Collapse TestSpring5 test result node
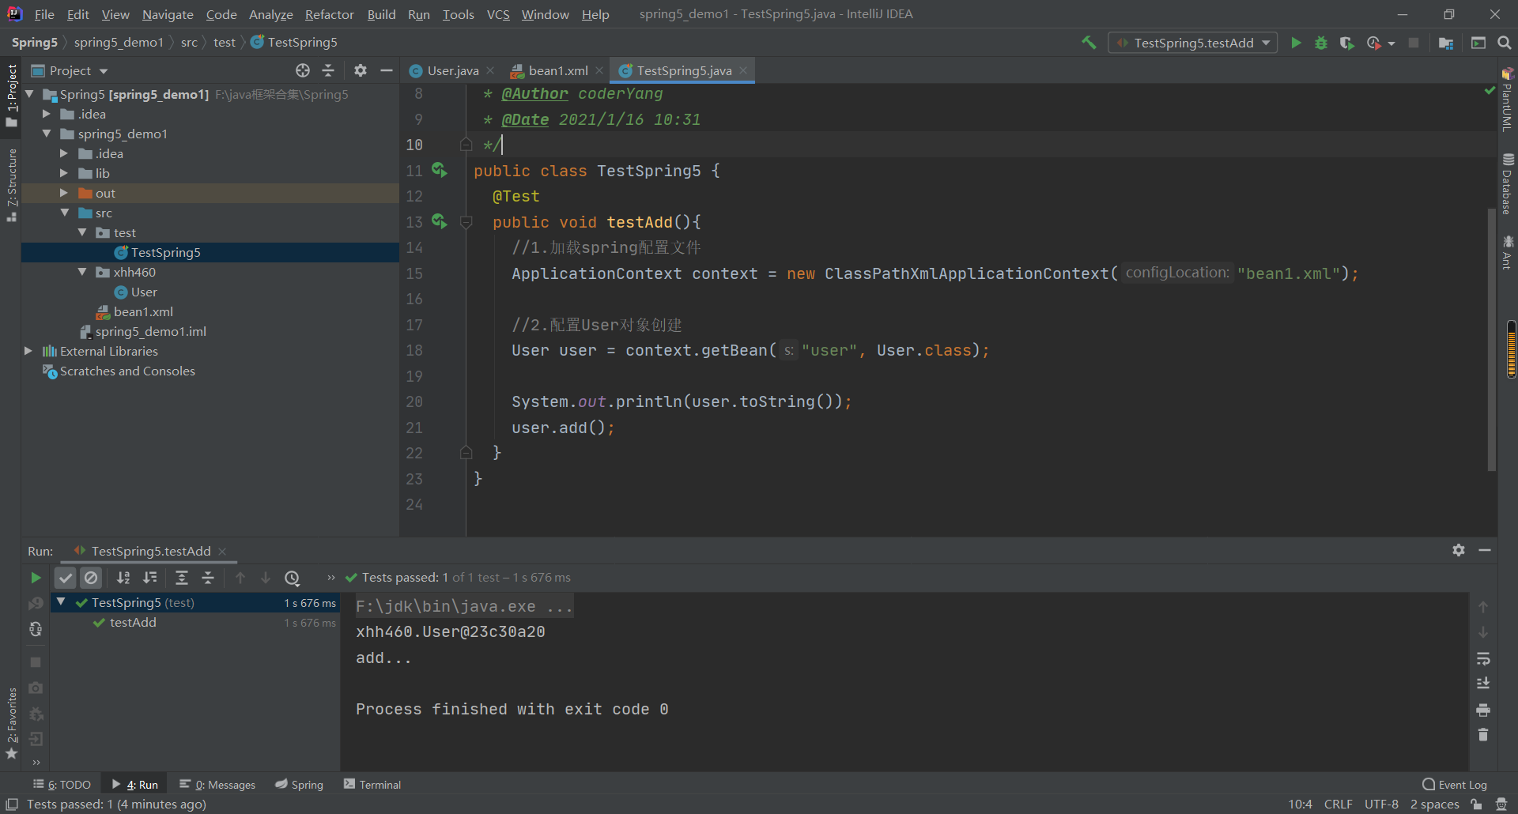 pyautogui.click(x=61, y=602)
